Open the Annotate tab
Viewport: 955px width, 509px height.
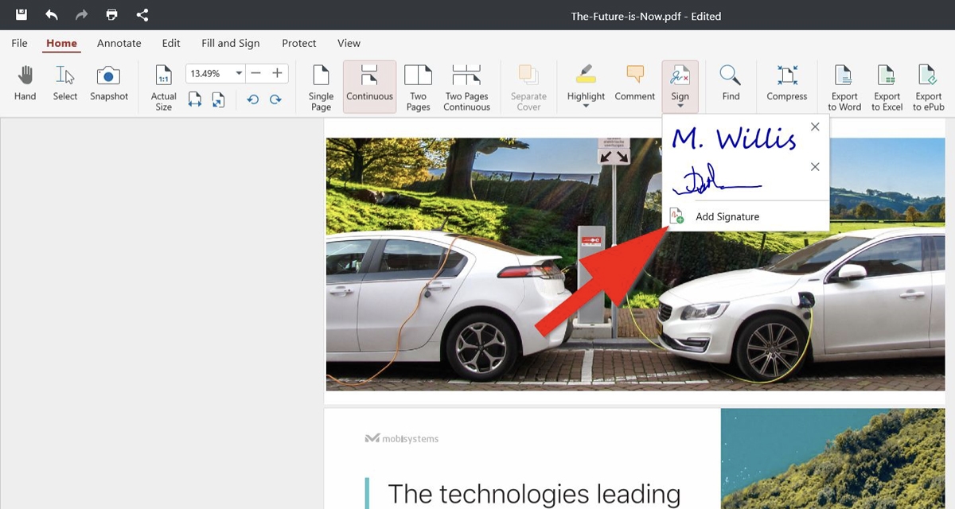[x=119, y=43]
